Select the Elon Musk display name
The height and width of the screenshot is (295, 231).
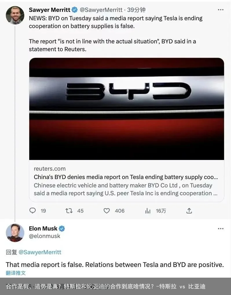(43, 228)
